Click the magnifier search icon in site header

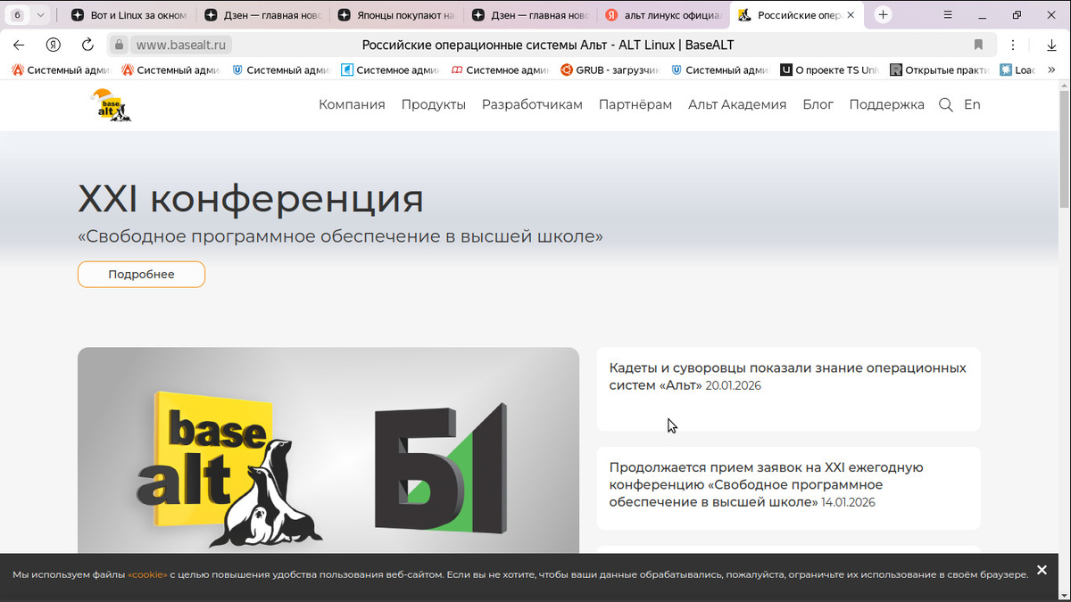click(946, 104)
